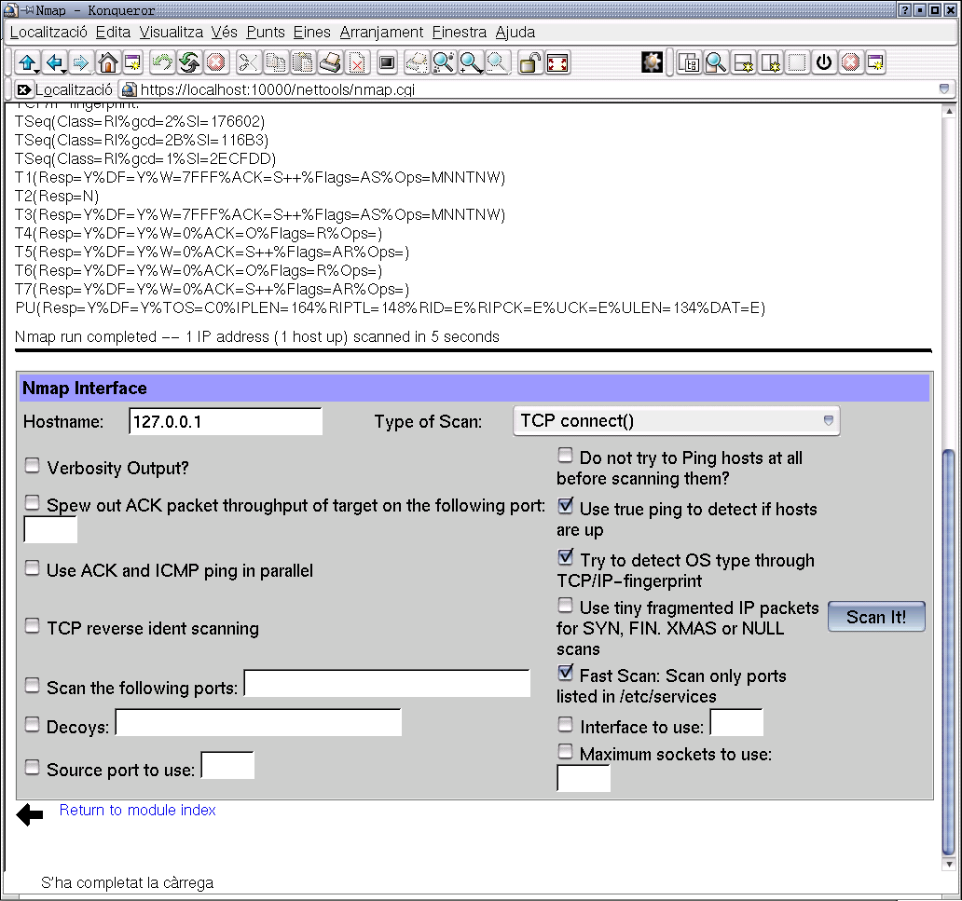Expand the location bar URL history dropdown
Image resolution: width=962 pixels, height=901 pixels.
tap(944, 89)
